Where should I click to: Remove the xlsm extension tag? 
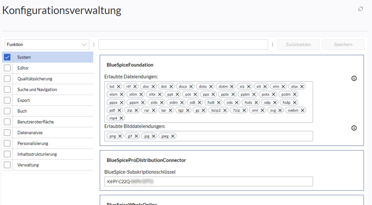point(121,95)
